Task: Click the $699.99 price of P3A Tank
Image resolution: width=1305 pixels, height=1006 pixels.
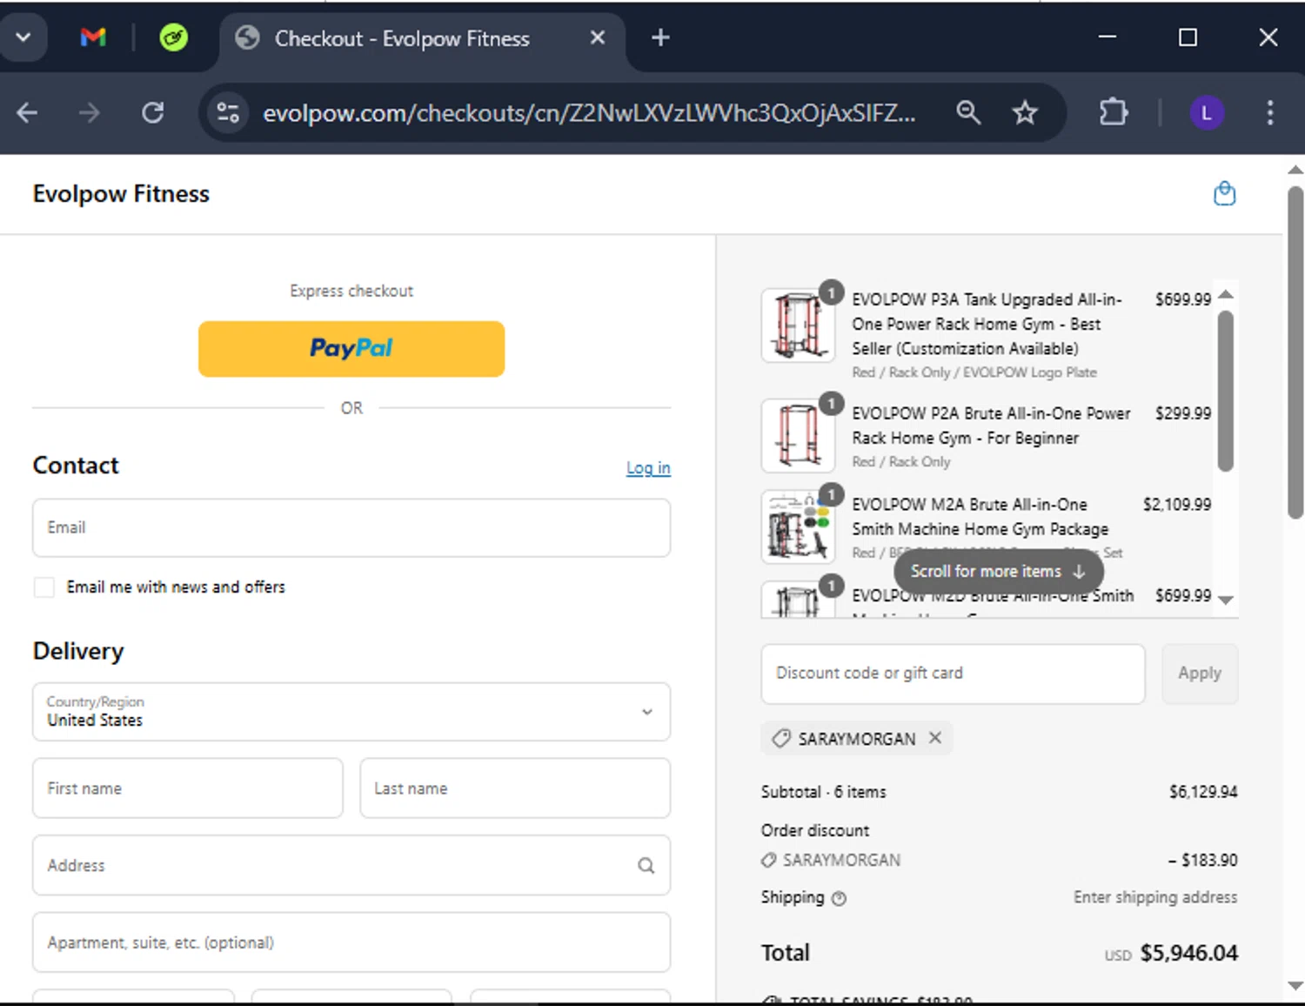Action: pyautogui.click(x=1182, y=299)
